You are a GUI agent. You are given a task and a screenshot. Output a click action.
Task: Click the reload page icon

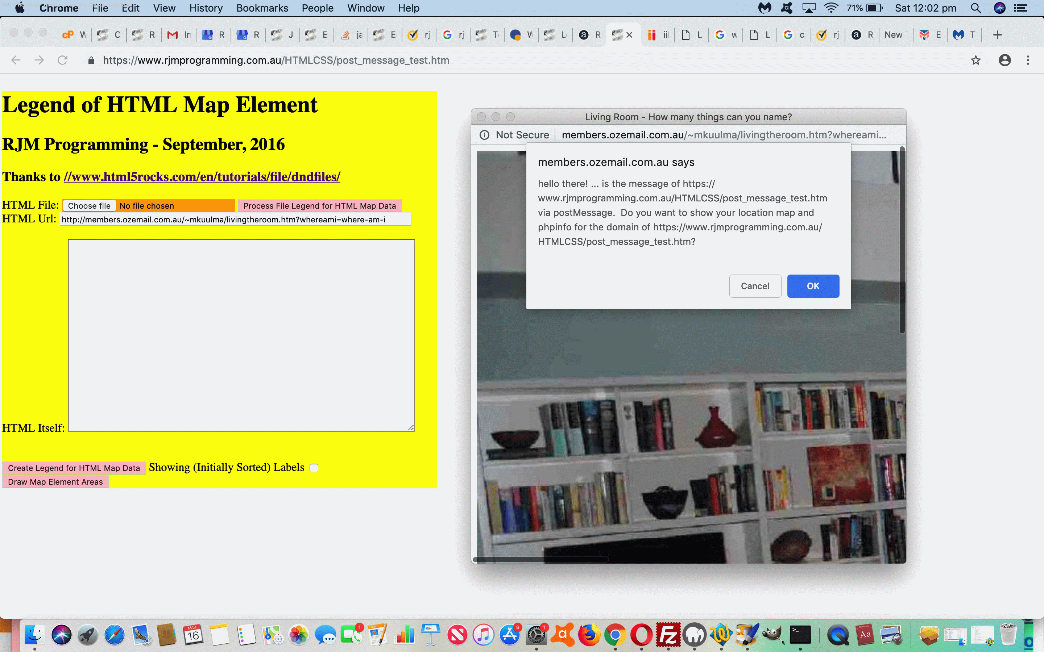click(63, 60)
